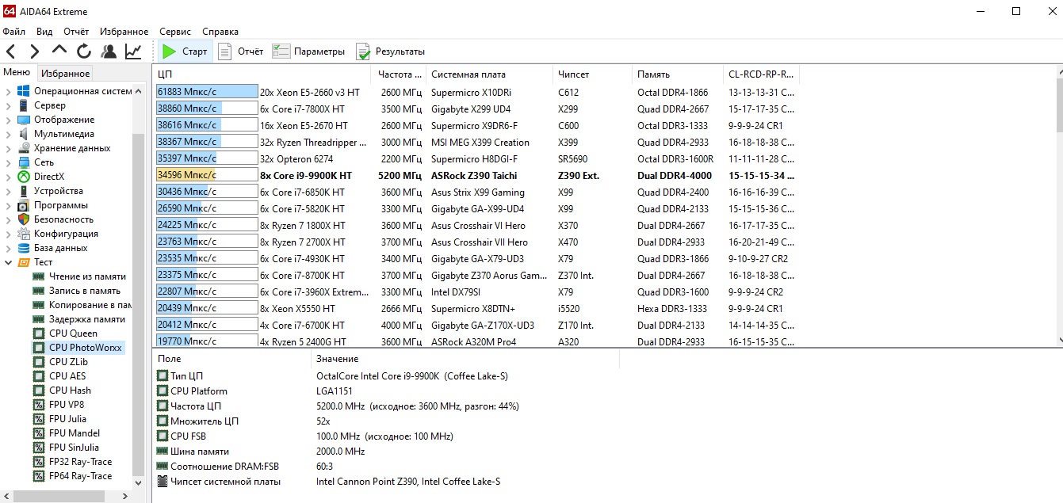Open the user manager icon in toolbar

[109, 51]
